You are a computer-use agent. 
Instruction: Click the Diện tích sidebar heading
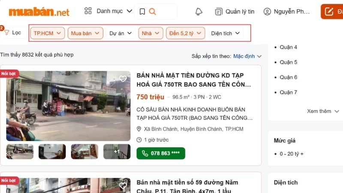[286, 183]
